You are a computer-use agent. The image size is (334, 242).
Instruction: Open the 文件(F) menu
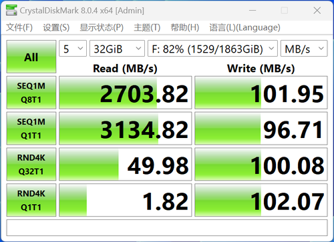(19, 27)
